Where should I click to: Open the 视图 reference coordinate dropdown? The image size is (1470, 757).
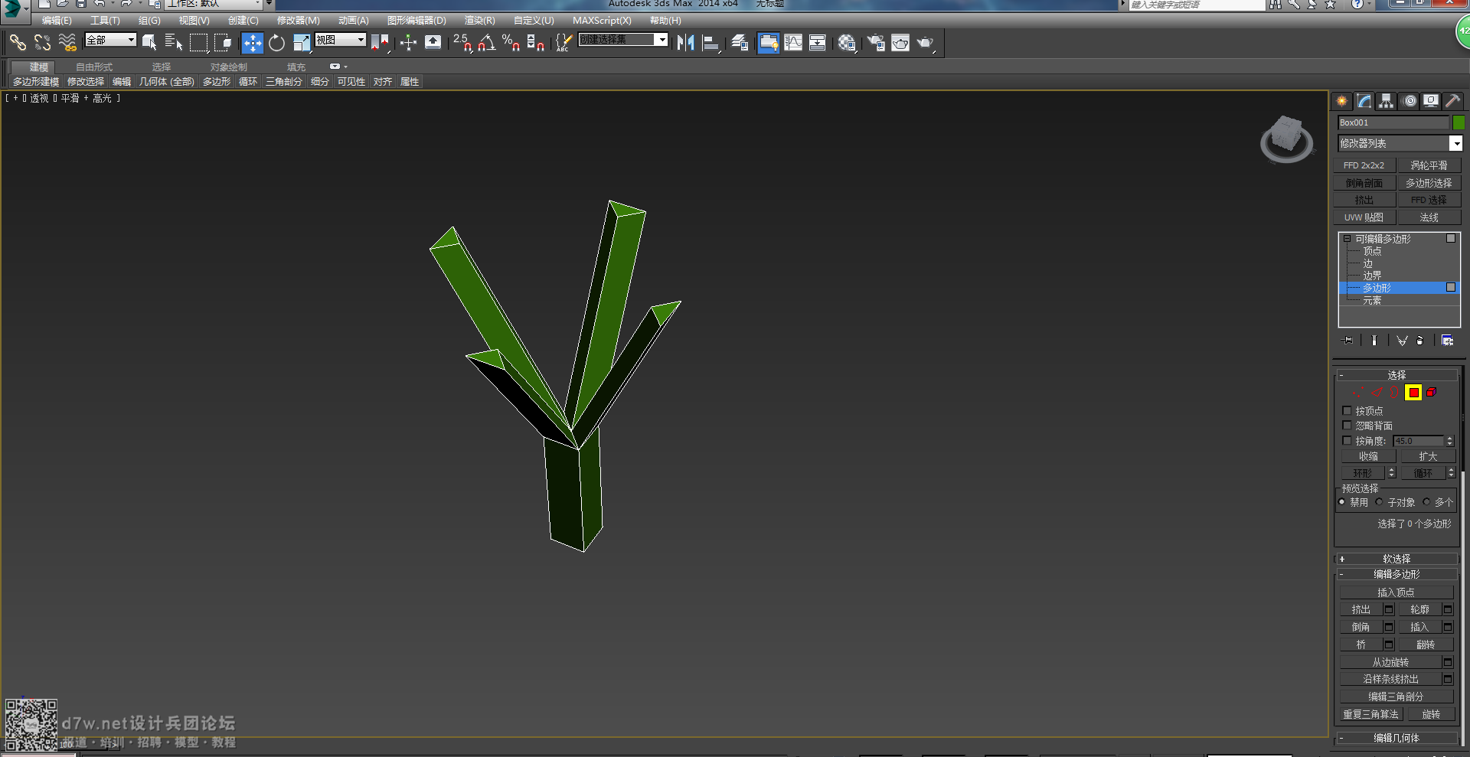coord(341,40)
